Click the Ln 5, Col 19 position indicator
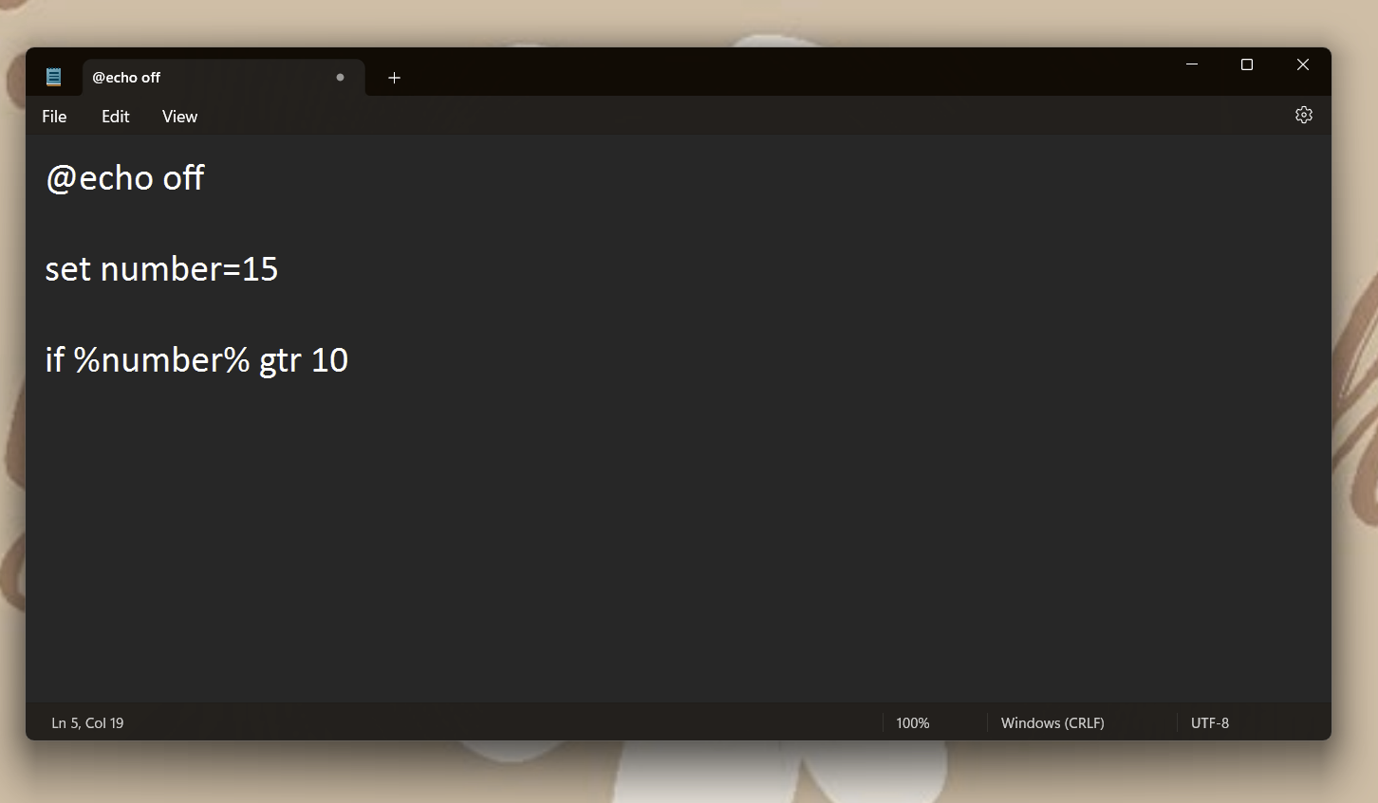The image size is (1378, 803). click(x=87, y=722)
